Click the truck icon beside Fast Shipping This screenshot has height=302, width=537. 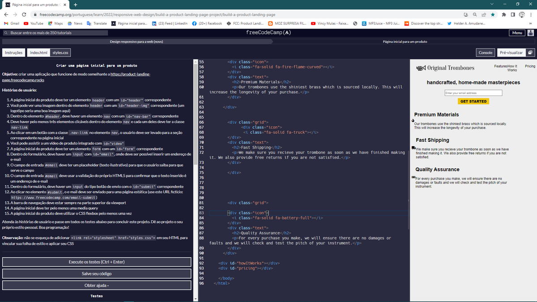(414, 148)
